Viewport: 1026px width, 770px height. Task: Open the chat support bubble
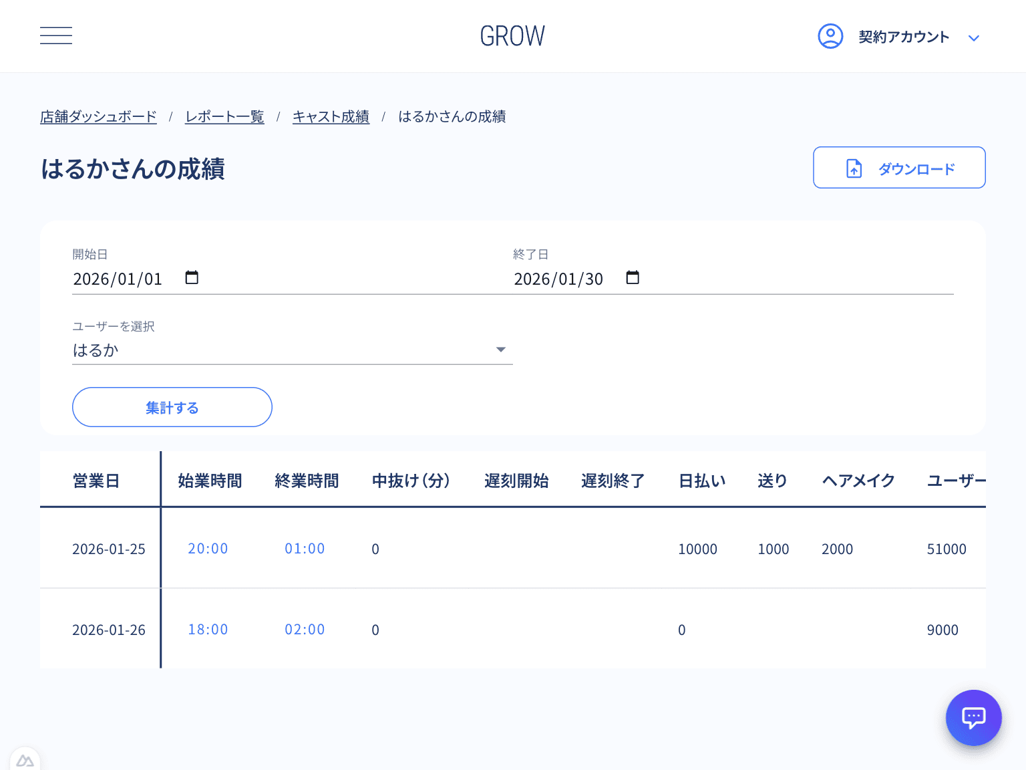coord(973,717)
